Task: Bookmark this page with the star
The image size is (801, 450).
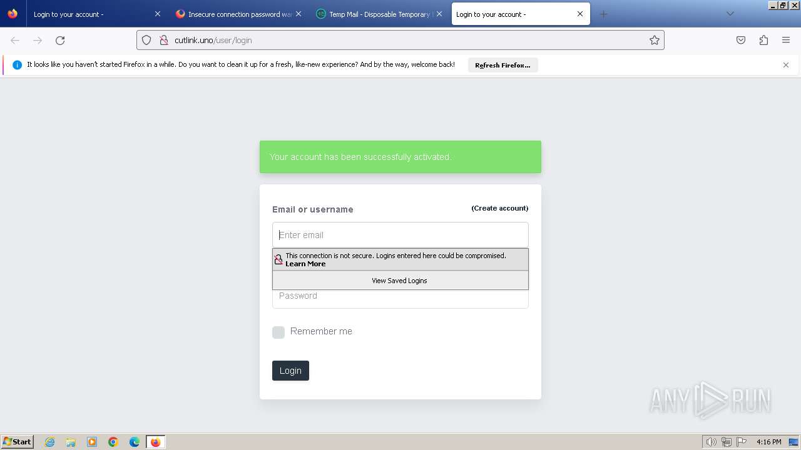Action: point(655,40)
